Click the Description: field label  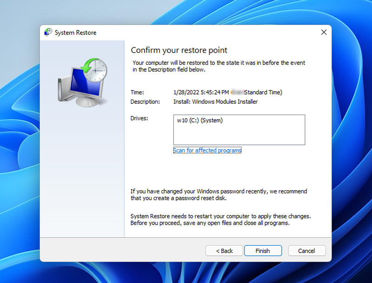click(x=145, y=101)
